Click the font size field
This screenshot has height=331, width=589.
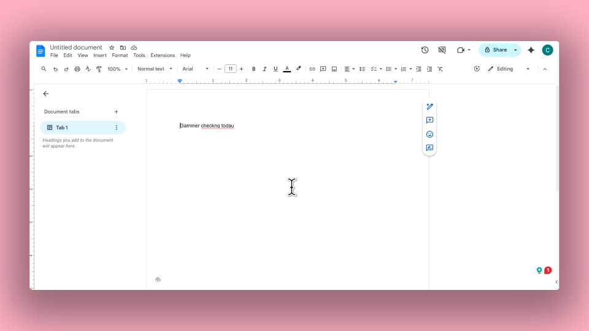230,69
